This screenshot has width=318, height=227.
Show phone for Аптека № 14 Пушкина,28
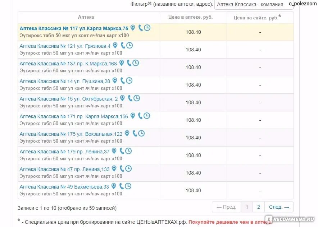pyautogui.click(x=123, y=80)
